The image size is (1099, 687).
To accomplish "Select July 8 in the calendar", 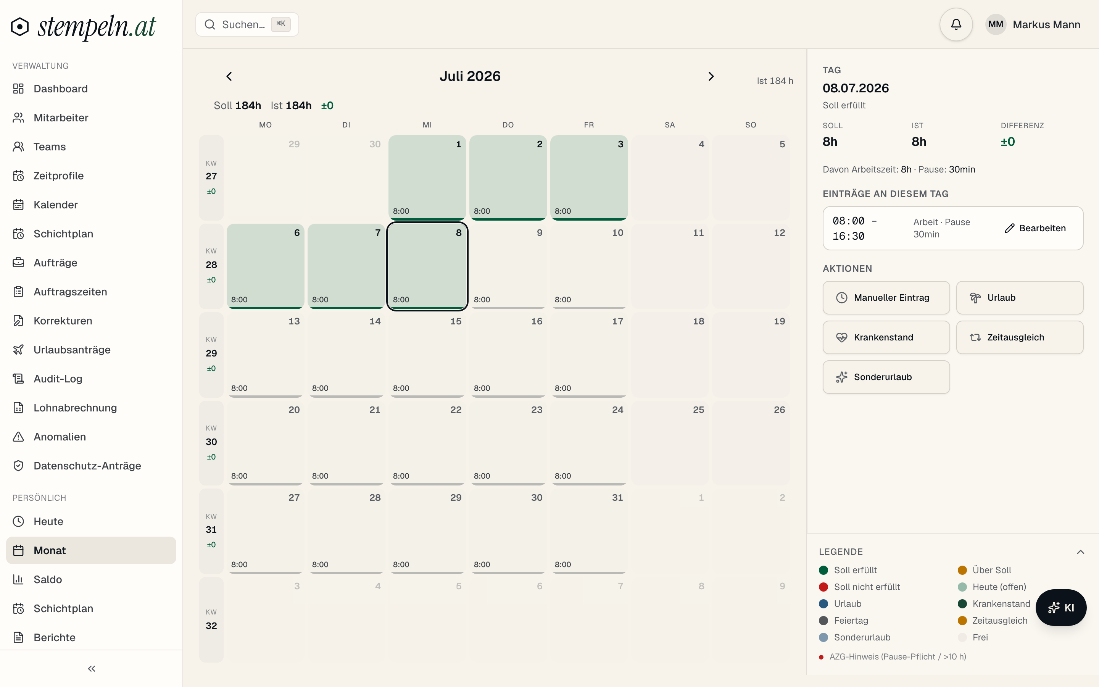I will point(427,266).
